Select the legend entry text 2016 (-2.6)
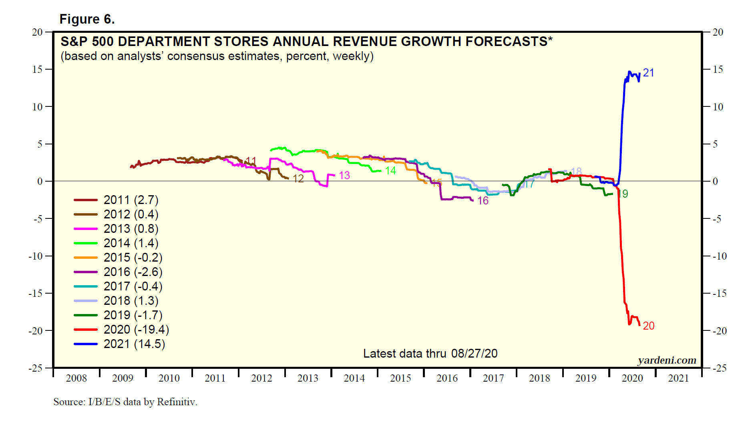This screenshot has height=424, width=742. point(133,272)
